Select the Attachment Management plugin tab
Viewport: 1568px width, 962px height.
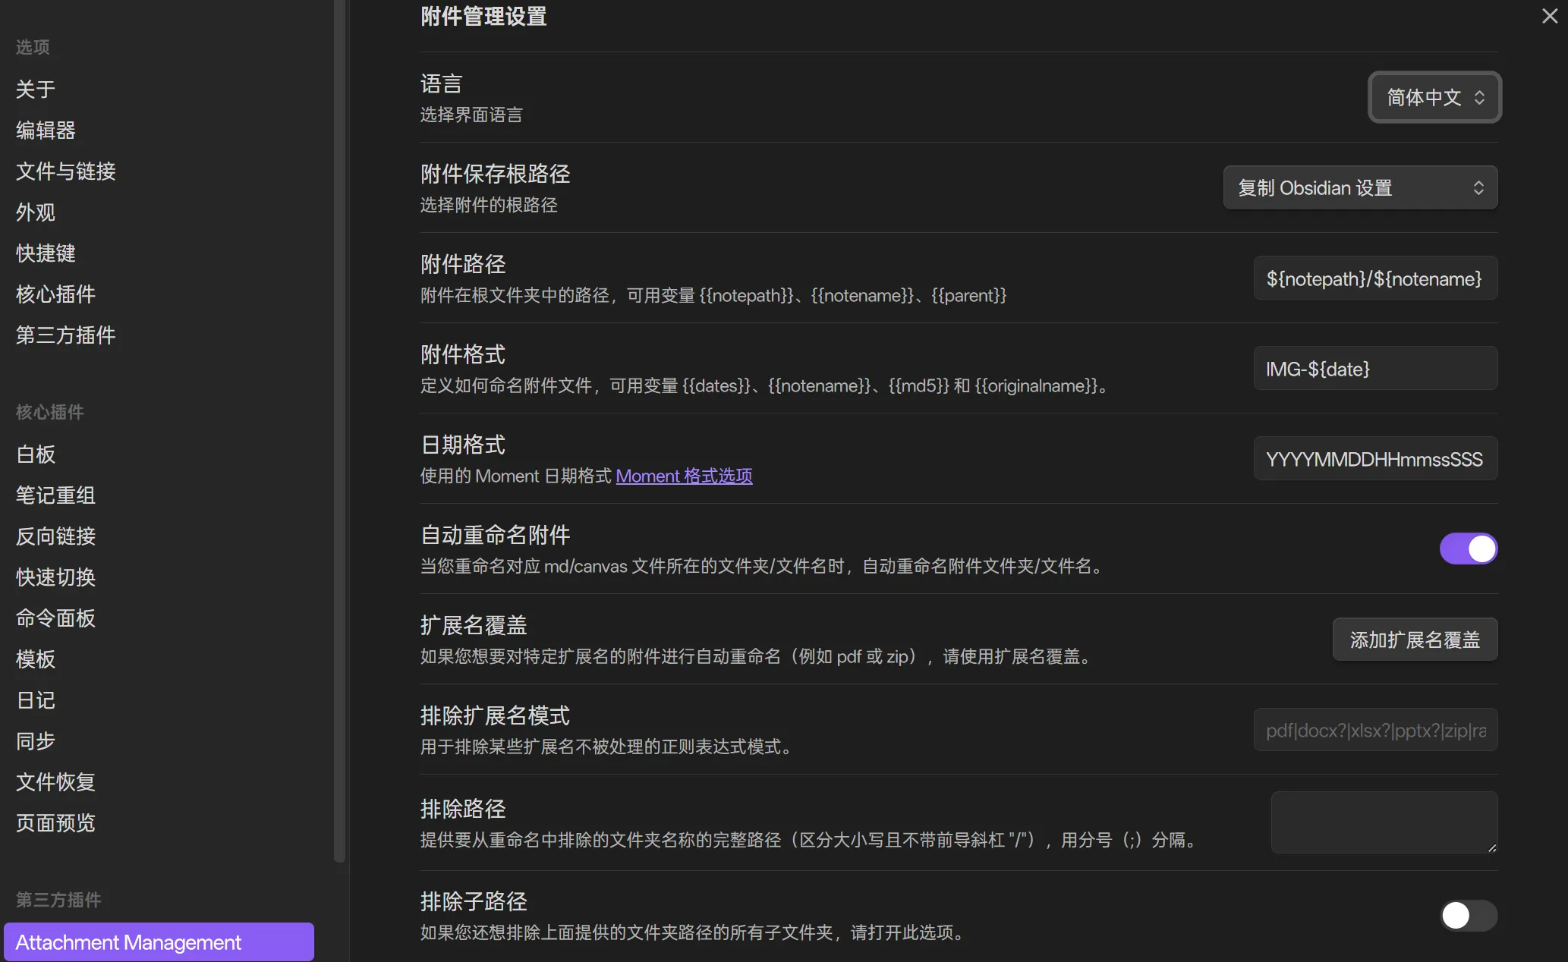(159, 942)
